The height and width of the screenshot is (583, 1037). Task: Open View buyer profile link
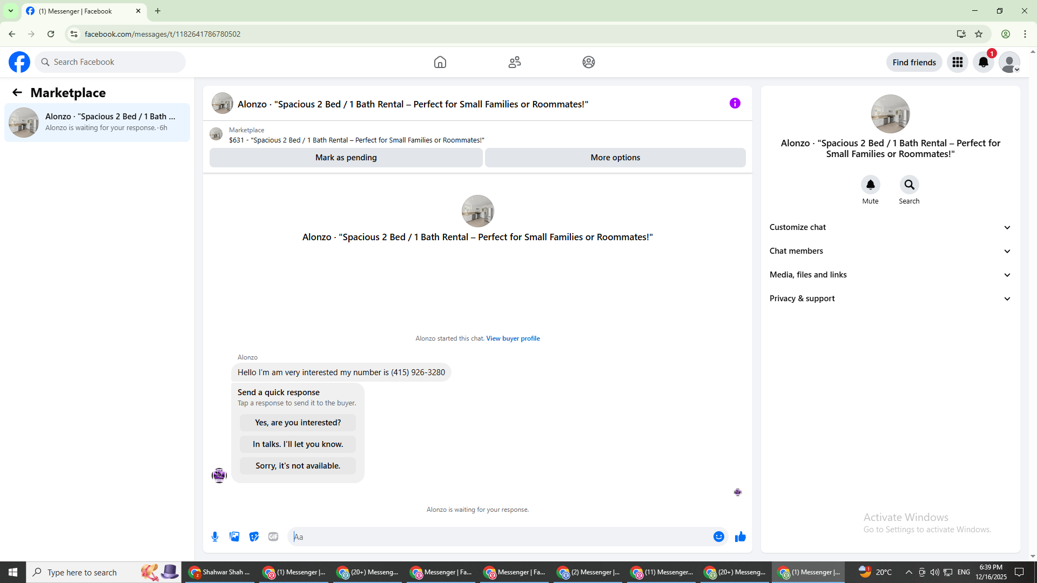pyautogui.click(x=513, y=338)
